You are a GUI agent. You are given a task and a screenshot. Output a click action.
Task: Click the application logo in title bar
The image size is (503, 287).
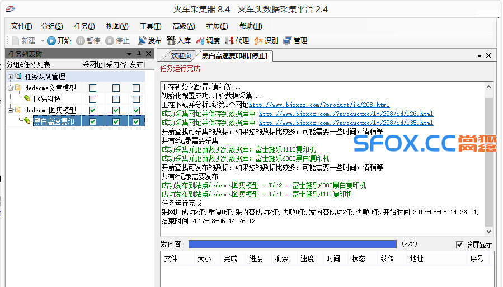(11, 8)
